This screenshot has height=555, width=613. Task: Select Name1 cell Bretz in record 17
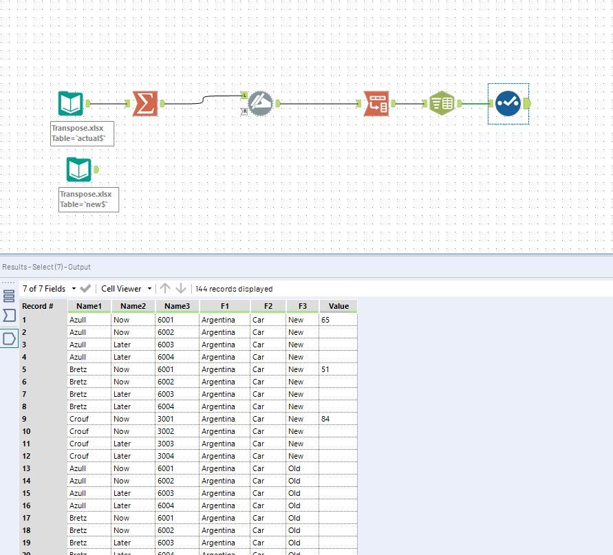point(89,518)
